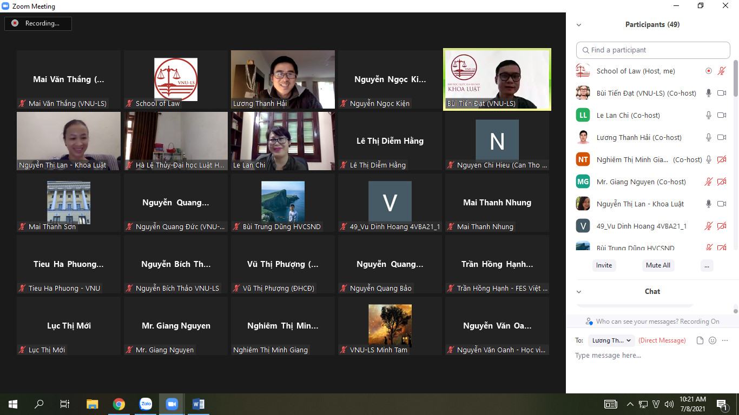
Task: Click the file attachment icon in chat
Action: click(700, 340)
